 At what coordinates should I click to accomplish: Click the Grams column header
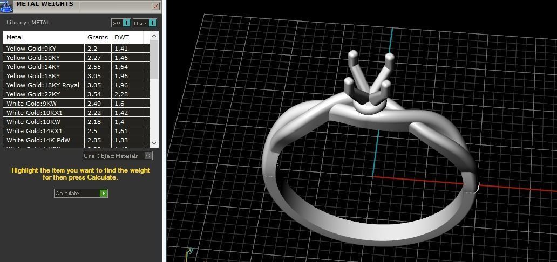(98, 37)
